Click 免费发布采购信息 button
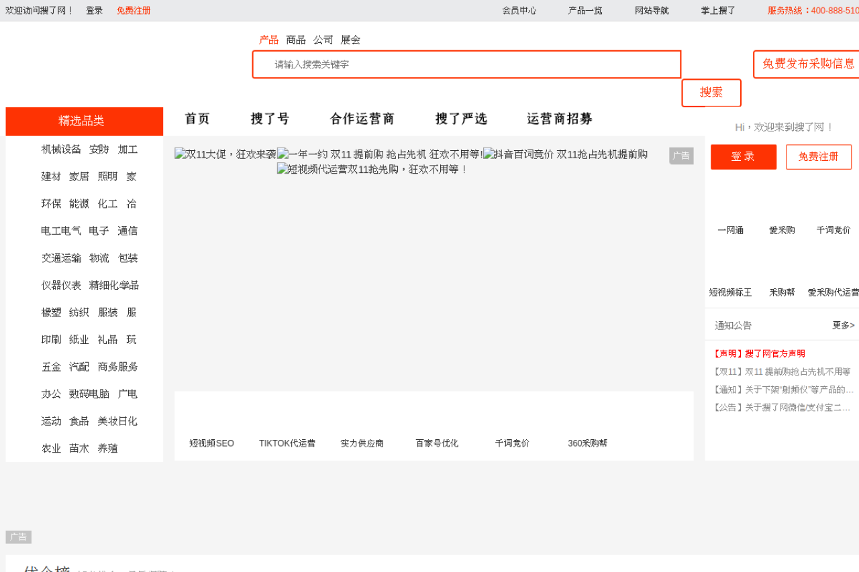This screenshot has width=859, height=572. tap(807, 64)
